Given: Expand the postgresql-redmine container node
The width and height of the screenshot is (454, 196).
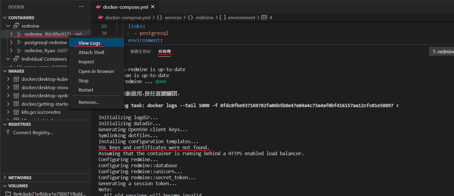Looking at the screenshot, I should click(11, 43).
